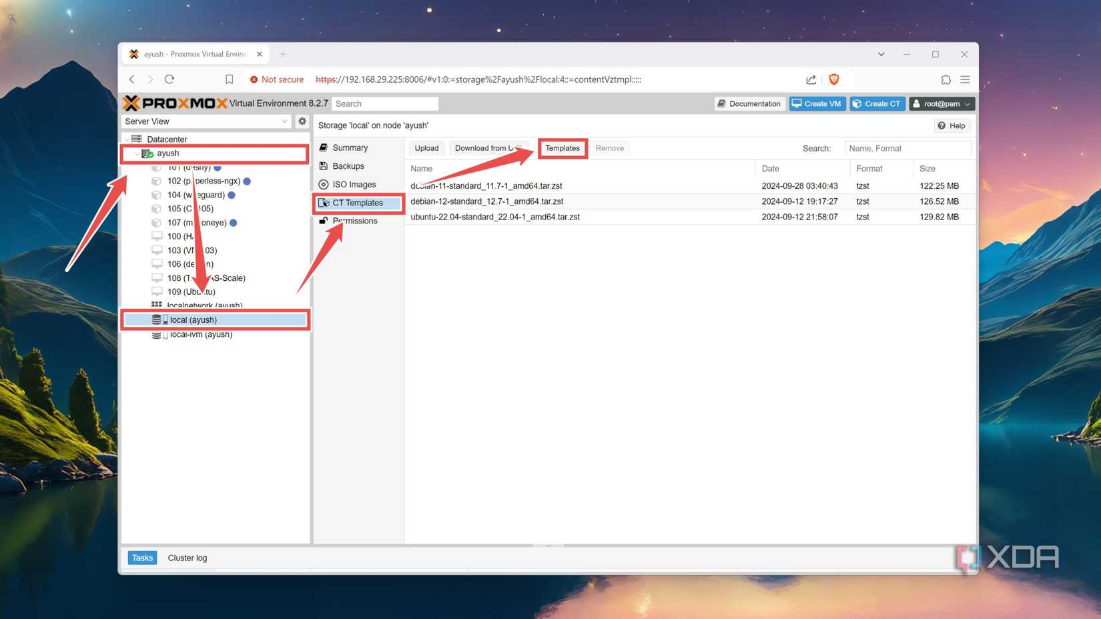Open the Permissions panel
This screenshot has height=619, width=1101.
354,221
